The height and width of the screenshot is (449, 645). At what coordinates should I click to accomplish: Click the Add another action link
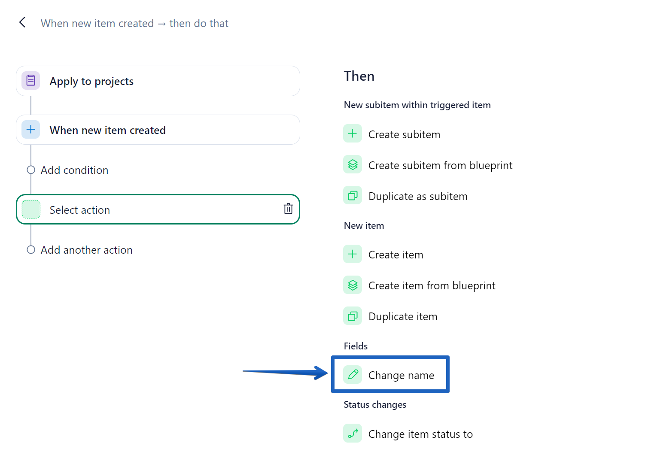click(x=86, y=250)
